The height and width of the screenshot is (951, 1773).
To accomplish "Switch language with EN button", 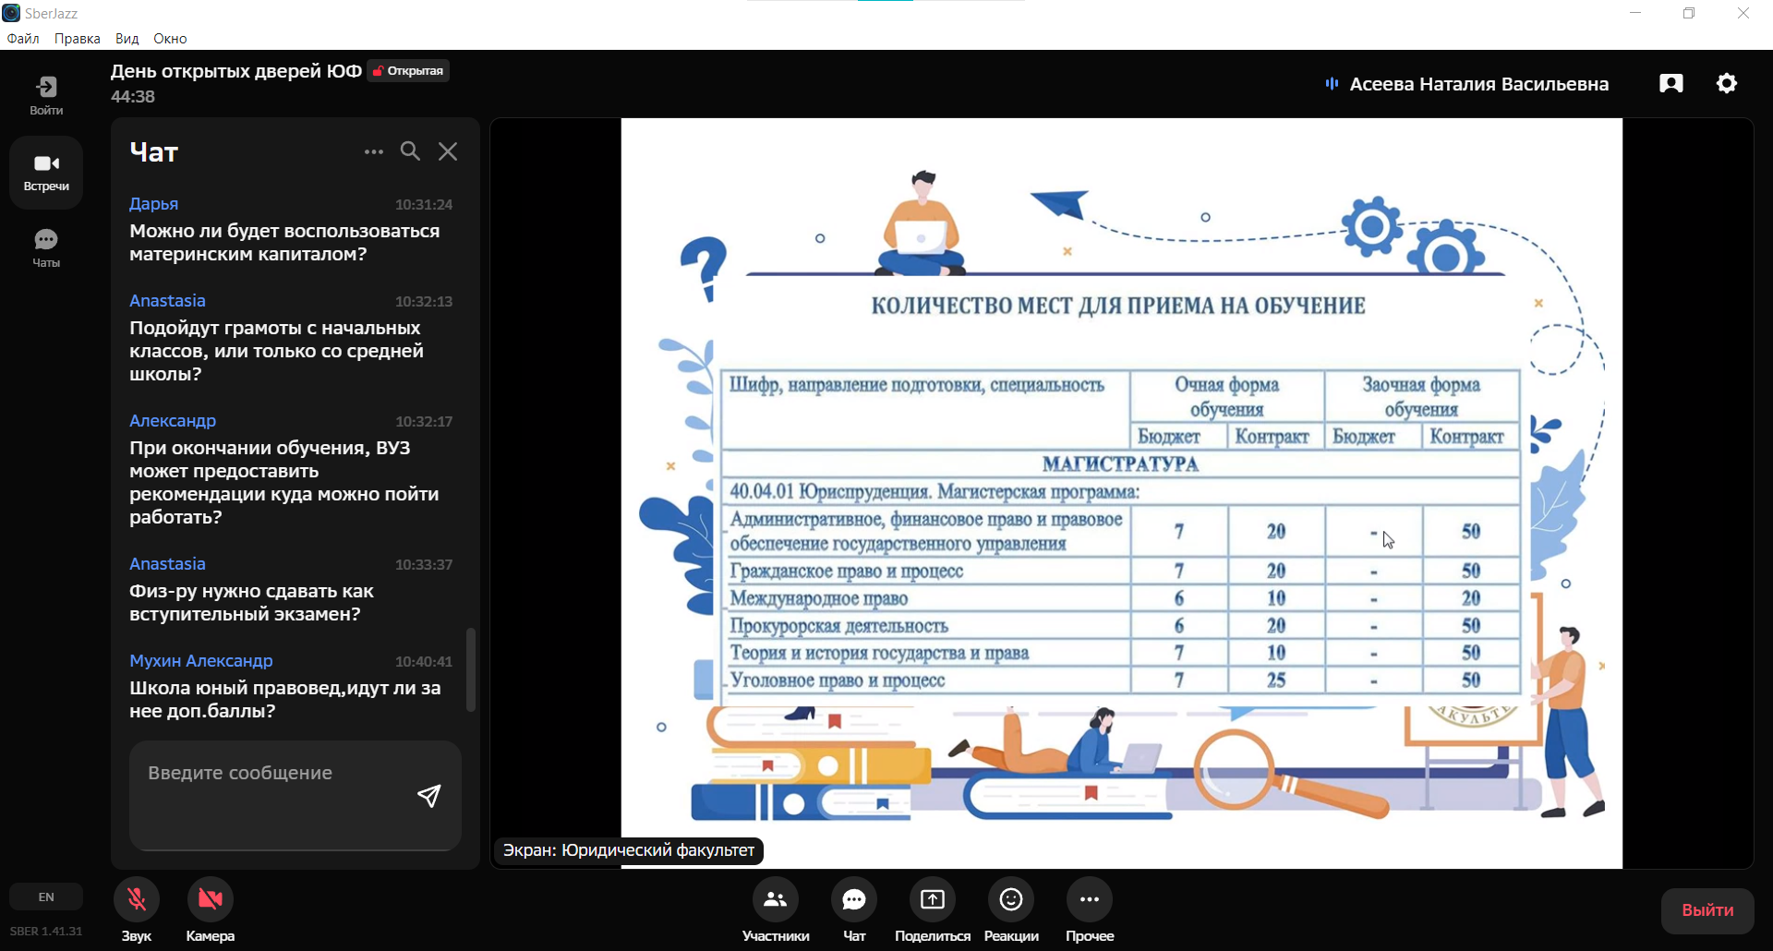I will coord(46,897).
